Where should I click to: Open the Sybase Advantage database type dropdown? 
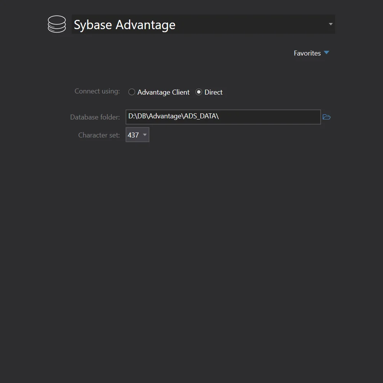coord(203,25)
